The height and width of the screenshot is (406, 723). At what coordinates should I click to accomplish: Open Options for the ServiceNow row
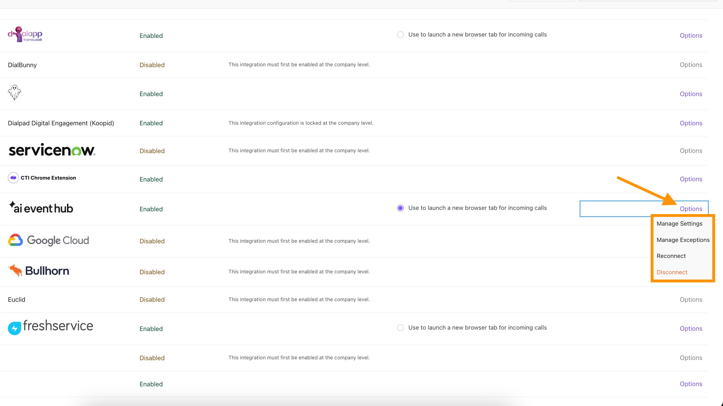coord(691,151)
